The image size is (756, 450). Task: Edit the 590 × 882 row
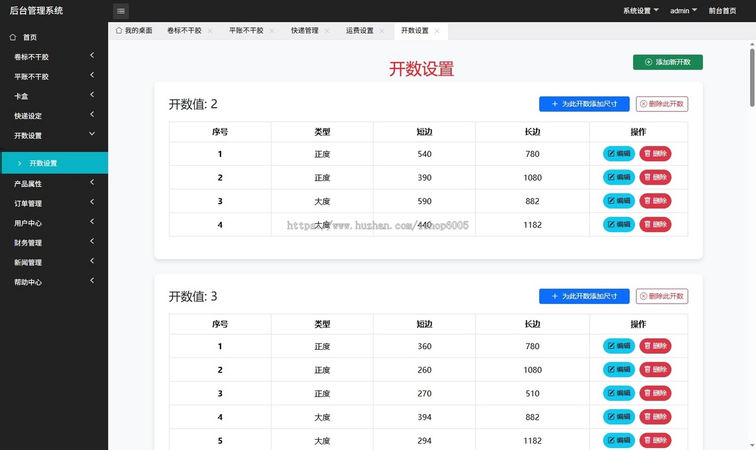pyautogui.click(x=619, y=201)
